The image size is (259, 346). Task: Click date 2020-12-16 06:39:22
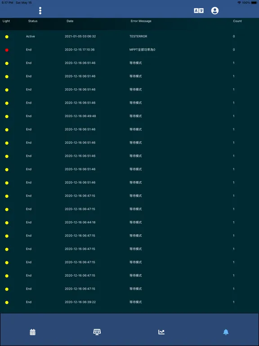pyautogui.click(x=80, y=302)
